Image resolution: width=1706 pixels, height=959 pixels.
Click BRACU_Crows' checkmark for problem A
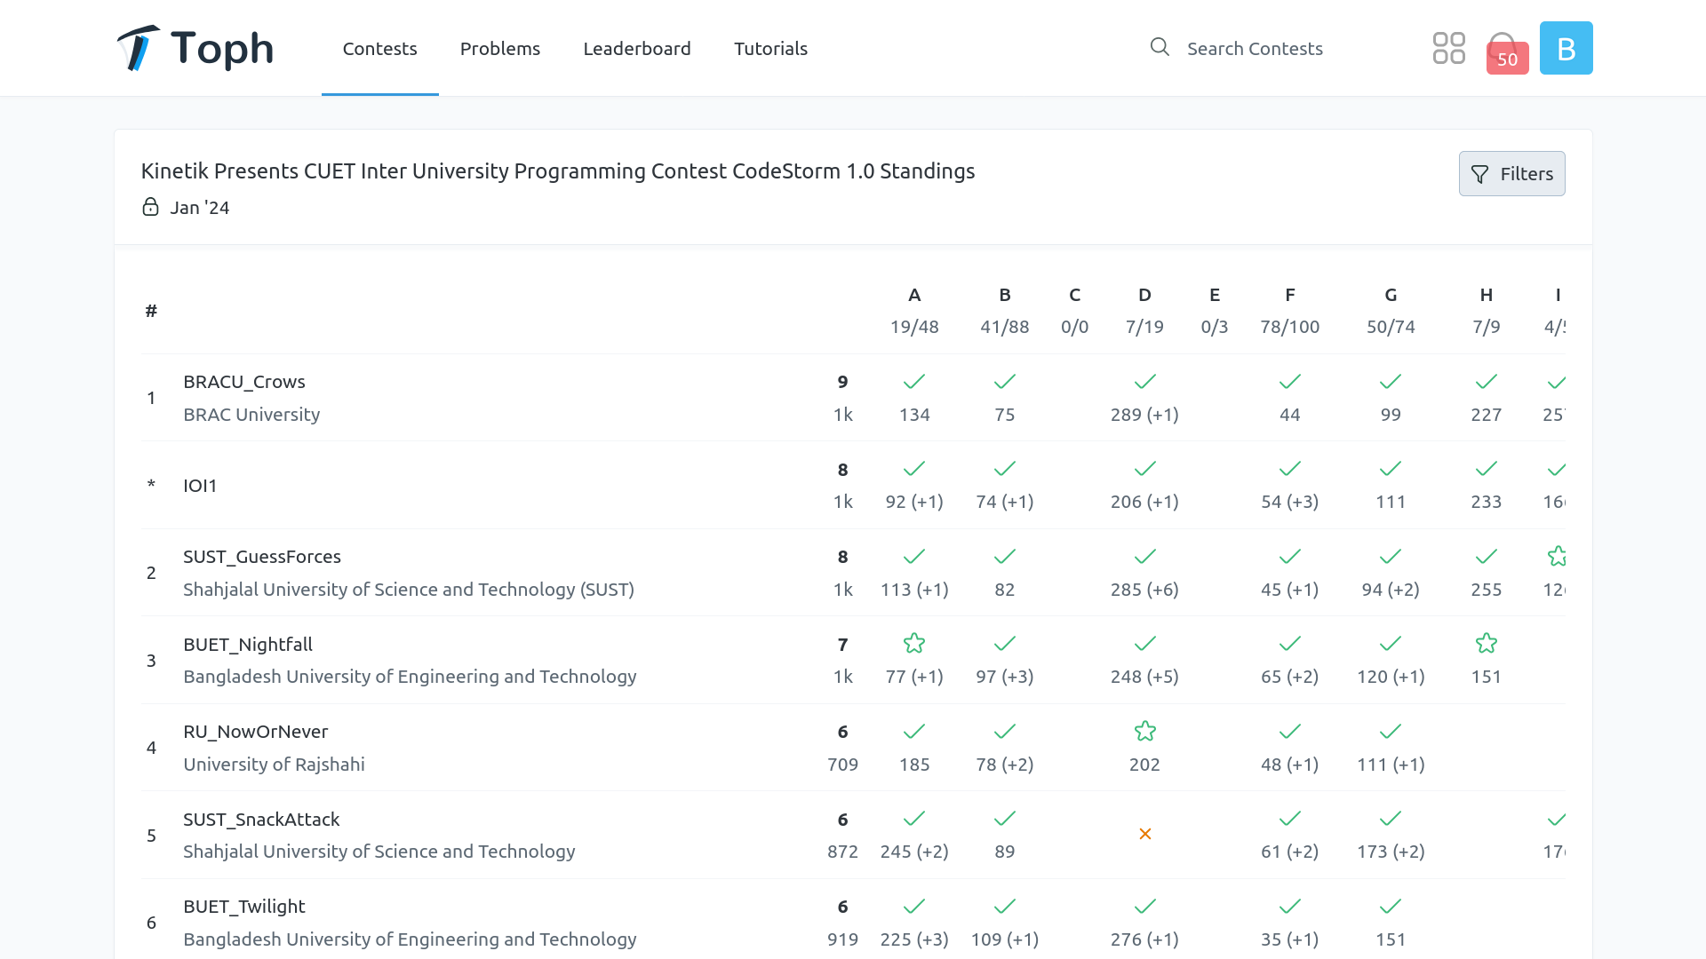pos(914,382)
